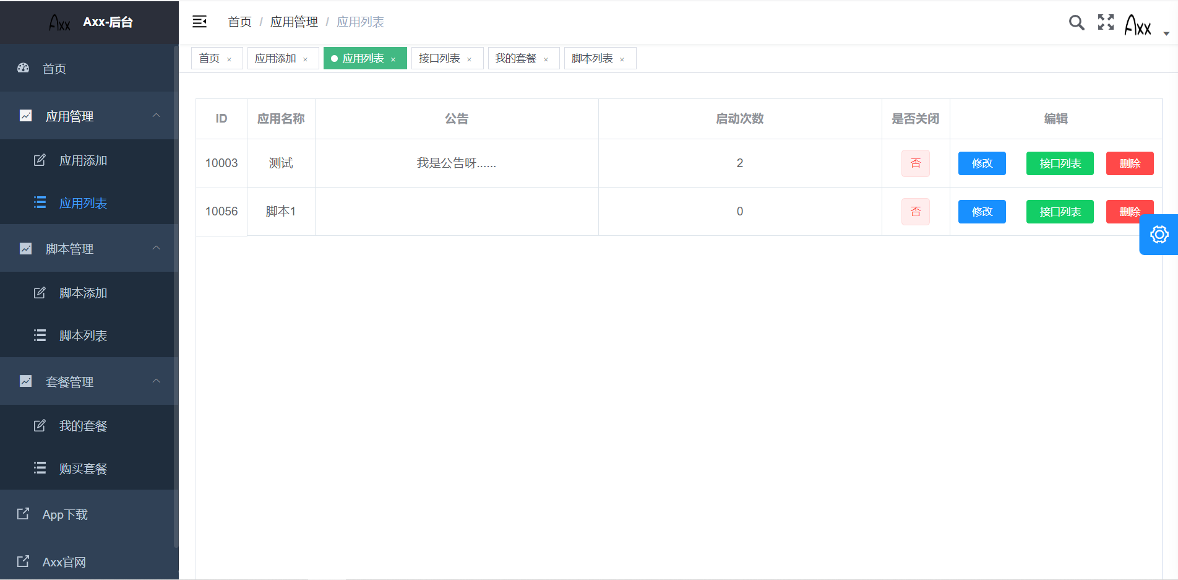Go to 首页 in the breadcrumb
Image resolution: width=1178 pixels, height=580 pixels.
click(240, 22)
